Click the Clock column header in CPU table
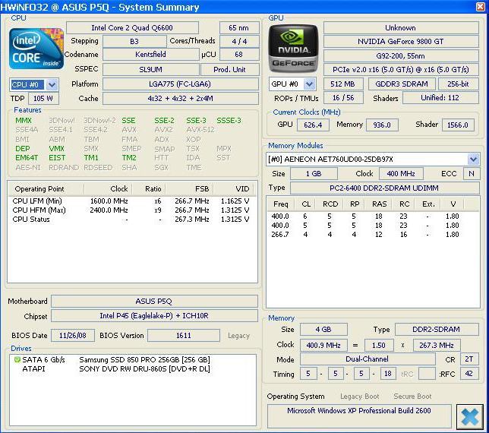Screen dimensions: 489x433 point(109,188)
